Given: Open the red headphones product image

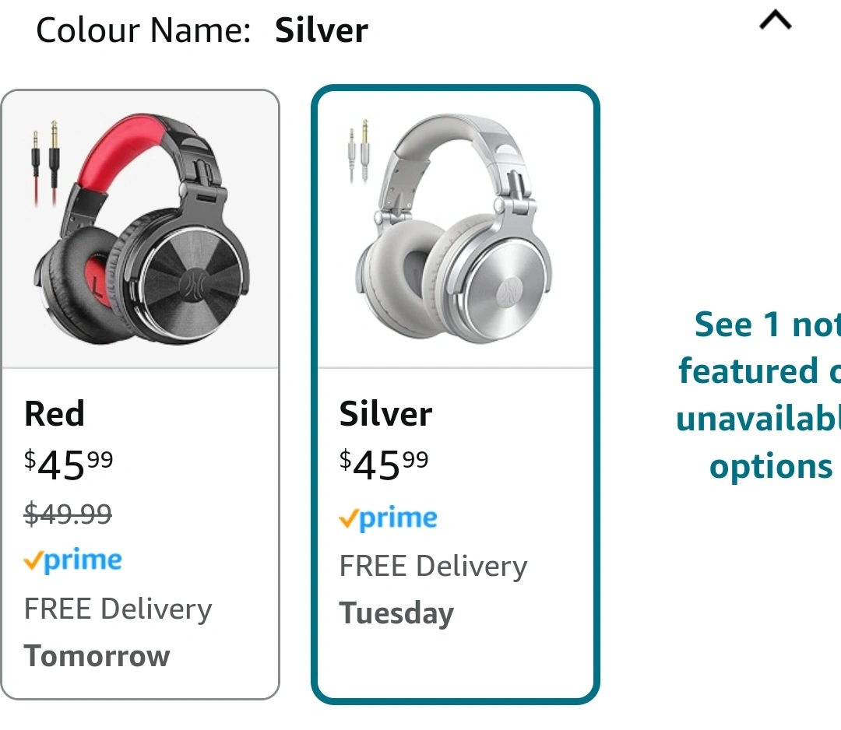Looking at the screenshot, I should pyautogui.click(x=140, y=230).
